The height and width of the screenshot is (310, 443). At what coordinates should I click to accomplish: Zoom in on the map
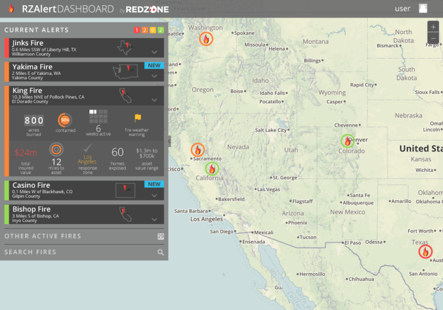click(433, 27)
